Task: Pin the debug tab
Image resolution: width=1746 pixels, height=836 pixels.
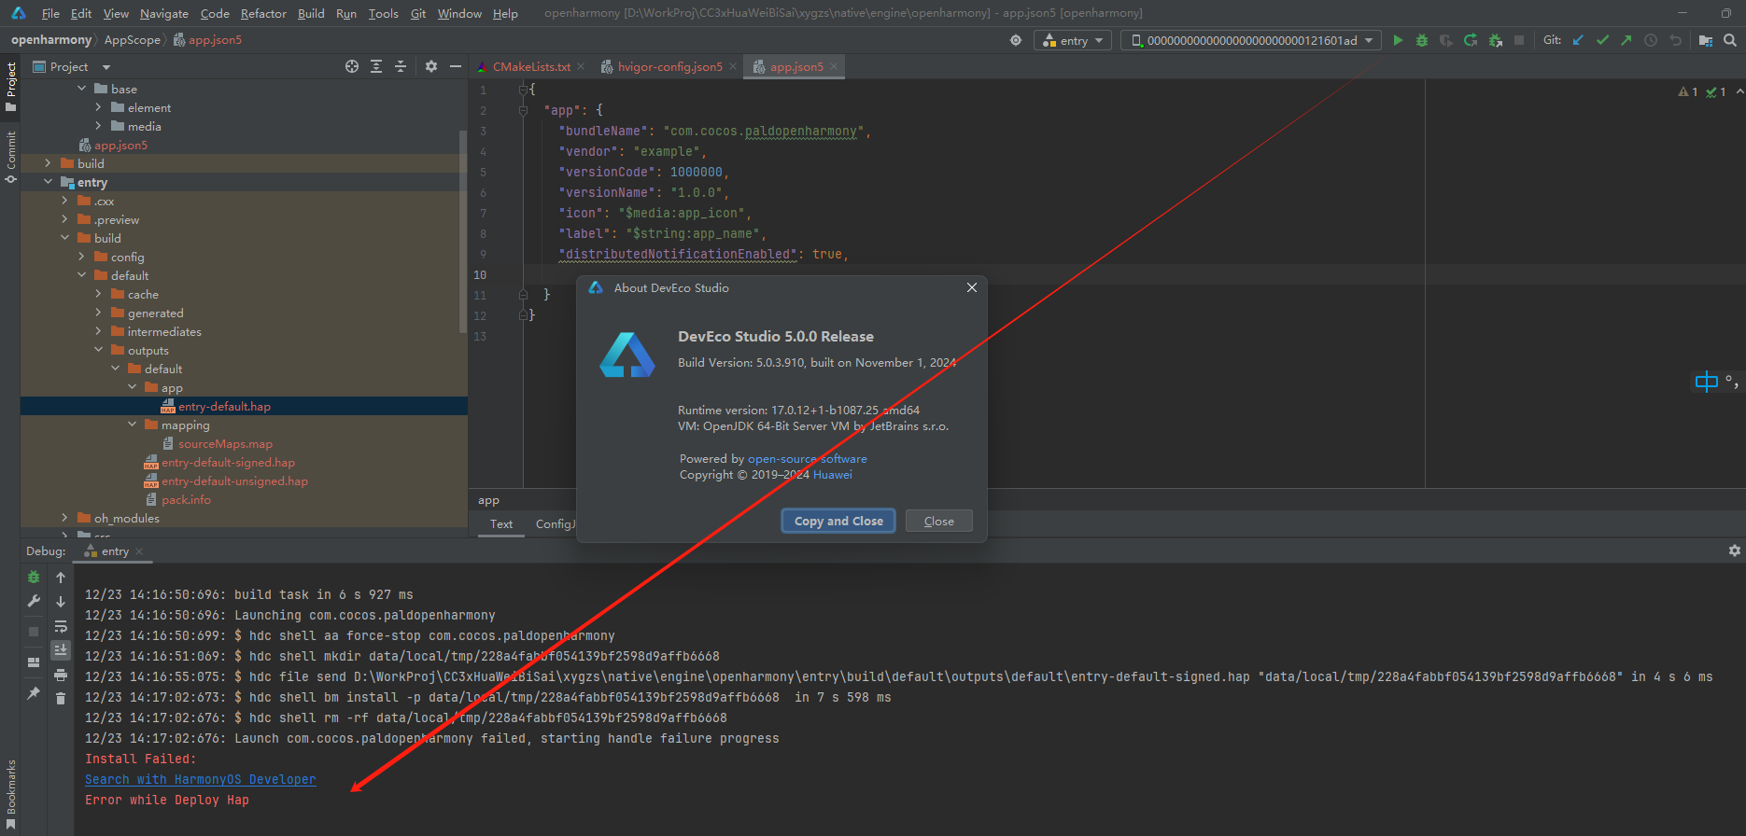Action: [34, 693]
